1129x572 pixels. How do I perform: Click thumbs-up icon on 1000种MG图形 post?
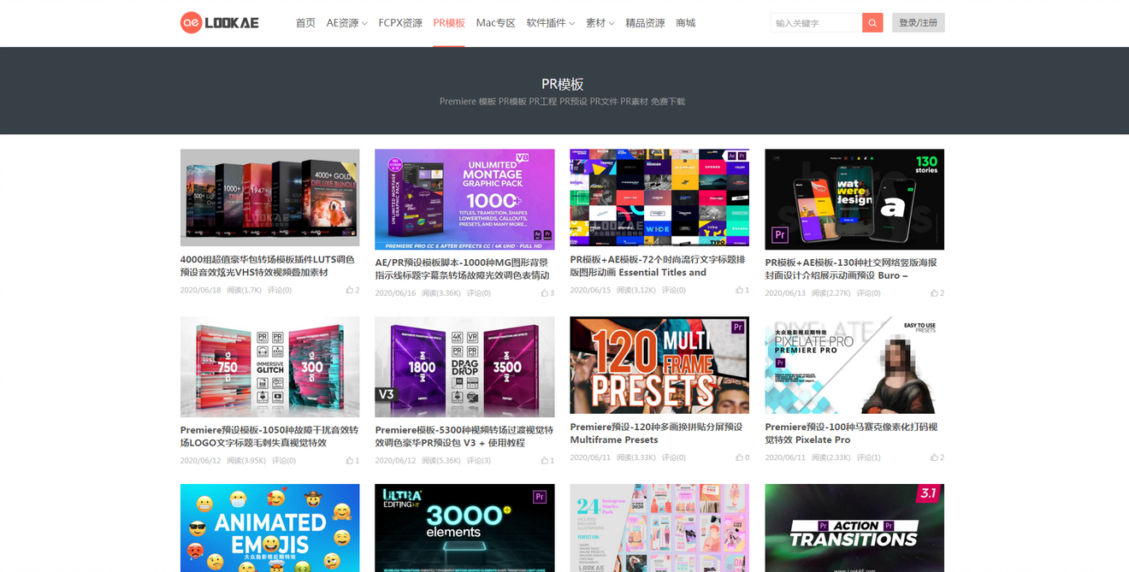click(545, 293)
